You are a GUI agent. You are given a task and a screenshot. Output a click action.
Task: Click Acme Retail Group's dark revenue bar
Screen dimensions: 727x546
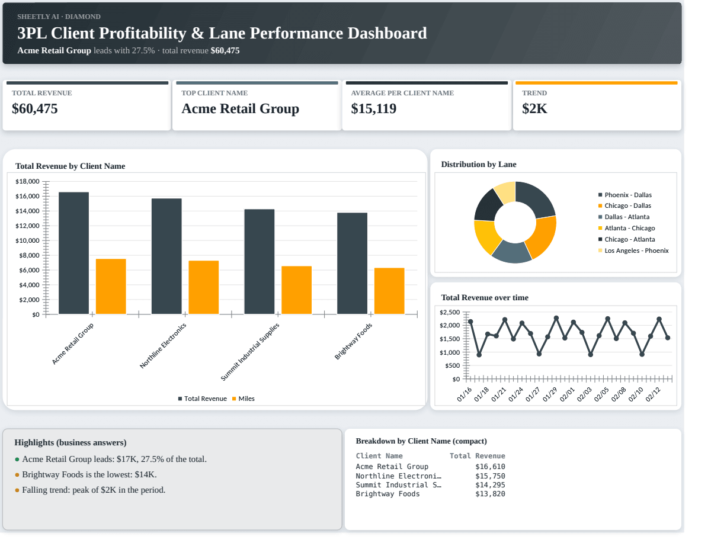[x=73, y=253]
